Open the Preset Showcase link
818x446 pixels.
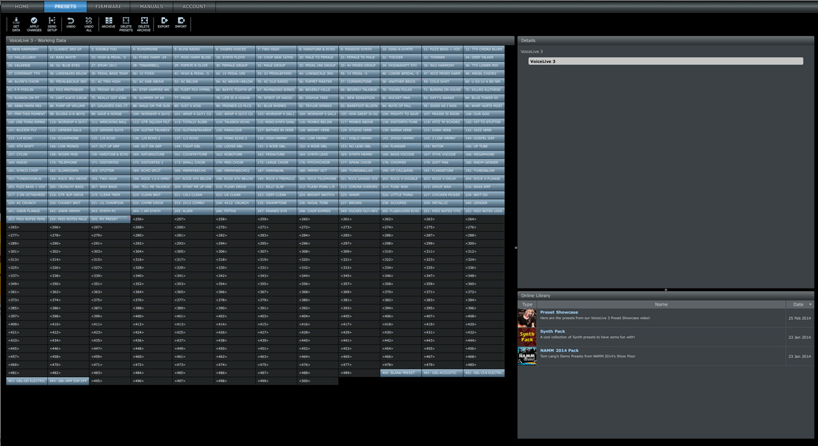point(559,312)
